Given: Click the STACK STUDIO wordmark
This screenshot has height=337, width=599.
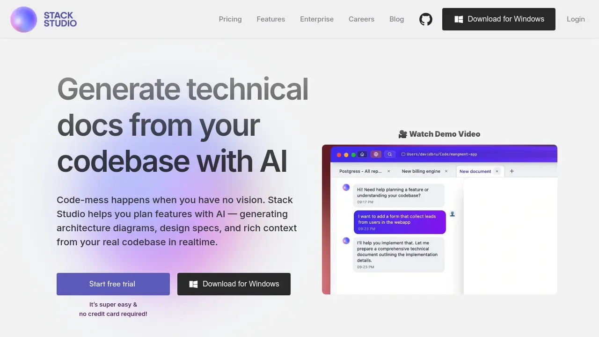Looking at the screenshot, I should [x=60, y=19].
